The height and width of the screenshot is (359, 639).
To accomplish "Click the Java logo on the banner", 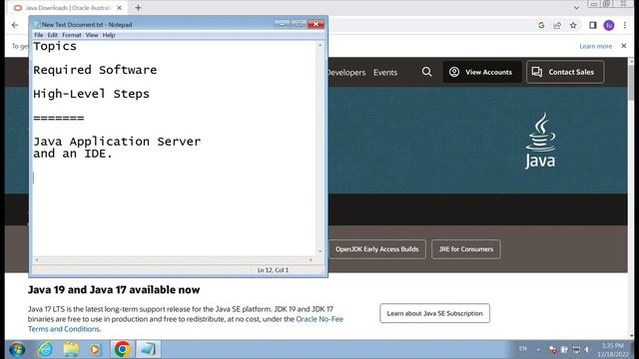I will [540, 141].
